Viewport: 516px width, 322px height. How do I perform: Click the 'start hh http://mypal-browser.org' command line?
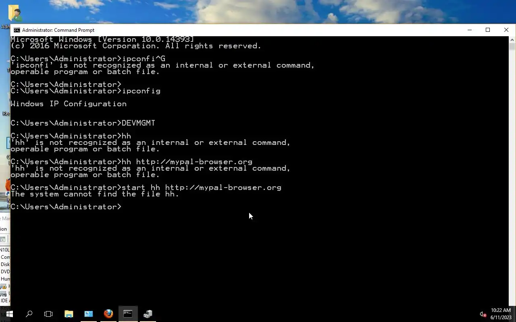[x=146, y=188]
